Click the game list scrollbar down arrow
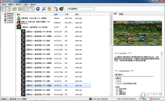 pos(111,95)
